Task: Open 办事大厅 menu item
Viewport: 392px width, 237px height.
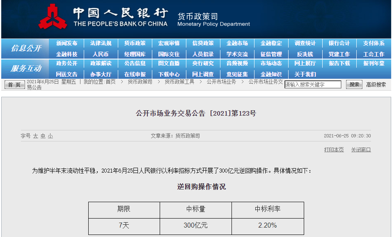Action: pyautogui.click(x=101, y=75)
